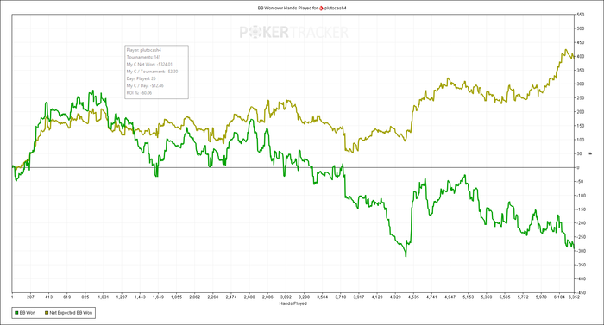
Task: Click x-axis label "2,886"
Action: point(267,297)
